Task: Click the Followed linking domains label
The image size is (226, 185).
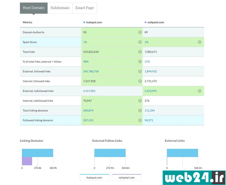Action: click(x=38, y=121)
